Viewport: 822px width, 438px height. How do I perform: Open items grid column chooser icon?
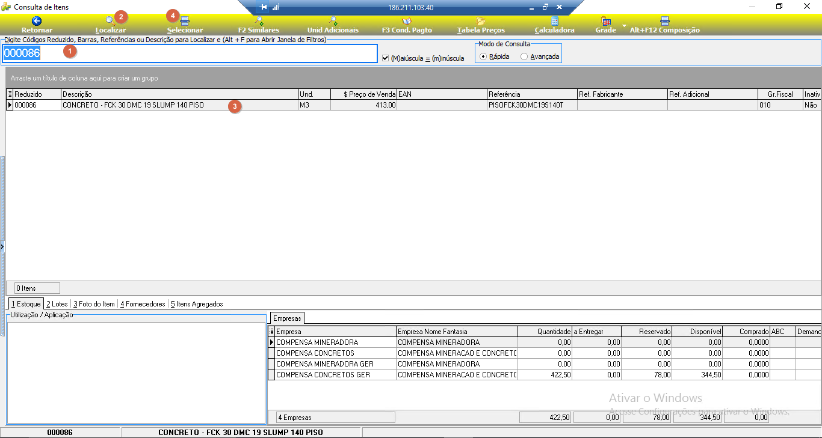pyautogui.click(x=10, y=94)
